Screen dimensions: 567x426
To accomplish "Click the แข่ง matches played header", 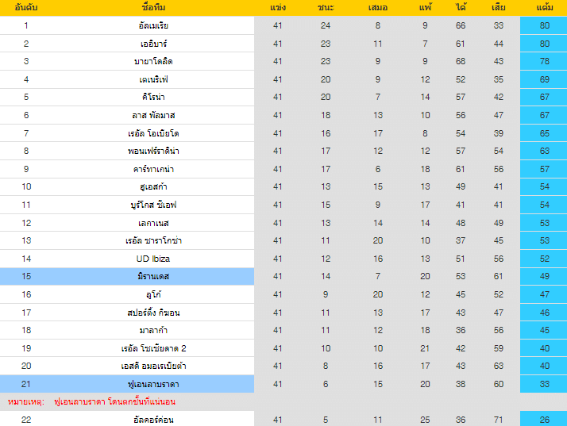I will pyautogui.click(x=277, y=8).
